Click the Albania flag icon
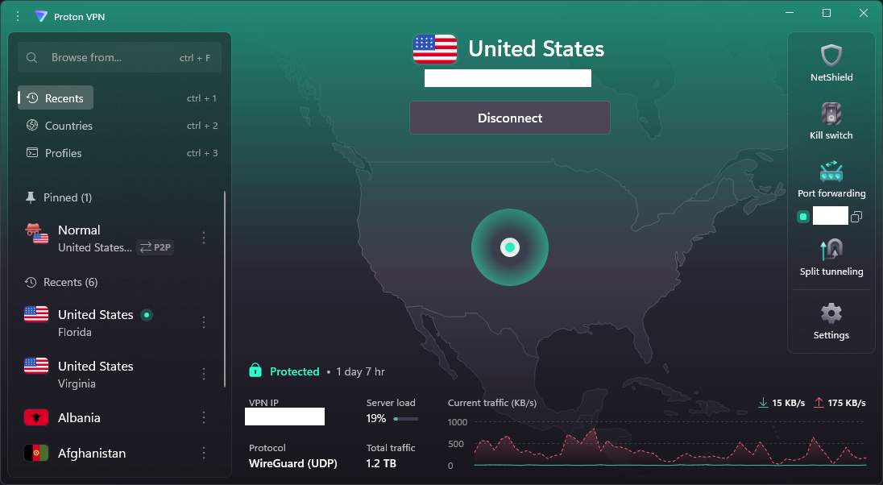Screen dimensions: 883x485 coord(36,417)
